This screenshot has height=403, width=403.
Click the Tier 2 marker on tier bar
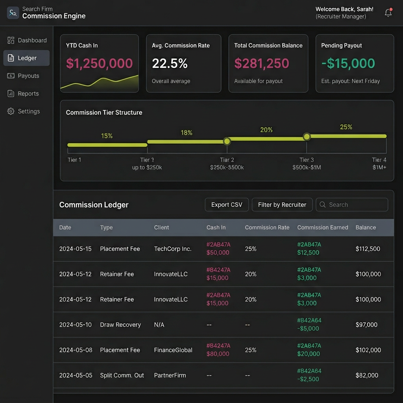(x=227, y=141)
